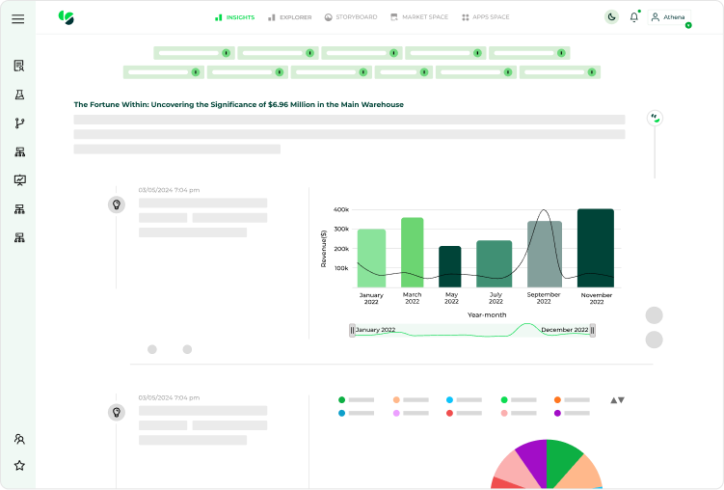Toggle the peach legend dot

coord(396,400)
